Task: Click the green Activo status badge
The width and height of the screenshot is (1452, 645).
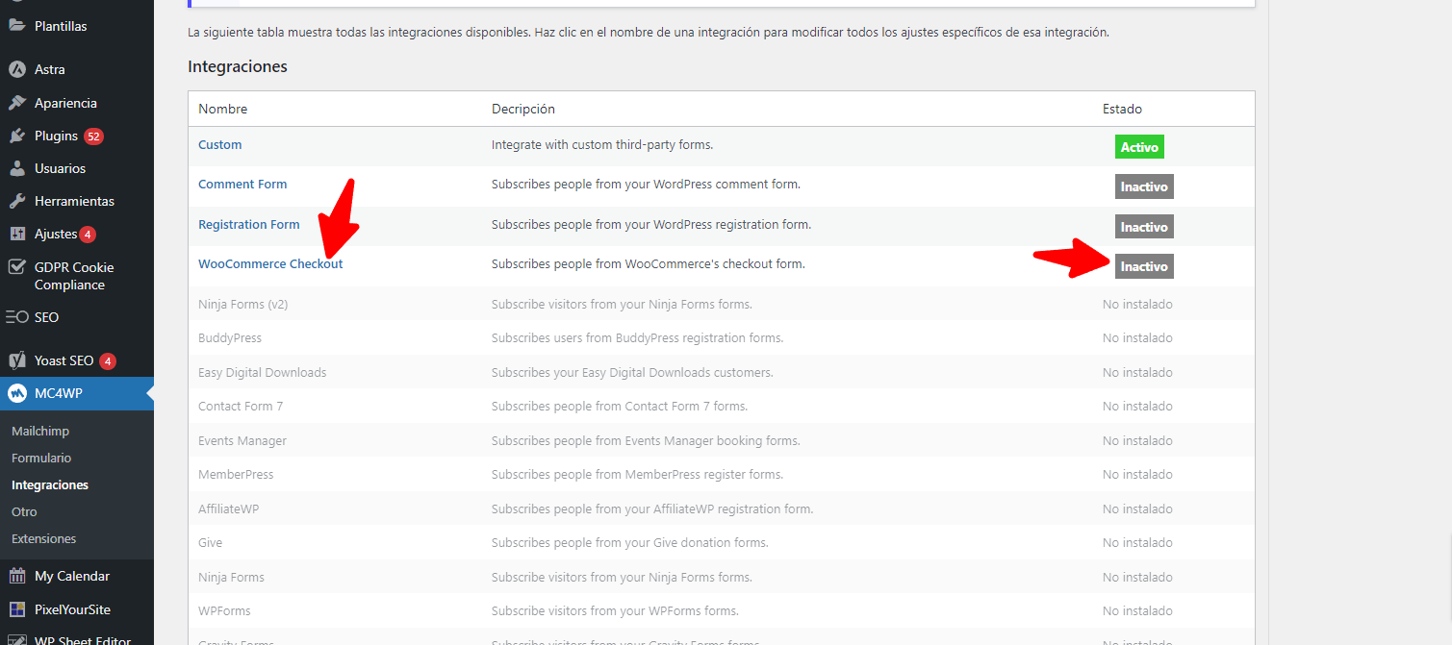Action: [1140, 147]
